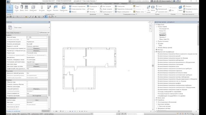Click the star favorites icon in title bar

click(x=157, y=1)
